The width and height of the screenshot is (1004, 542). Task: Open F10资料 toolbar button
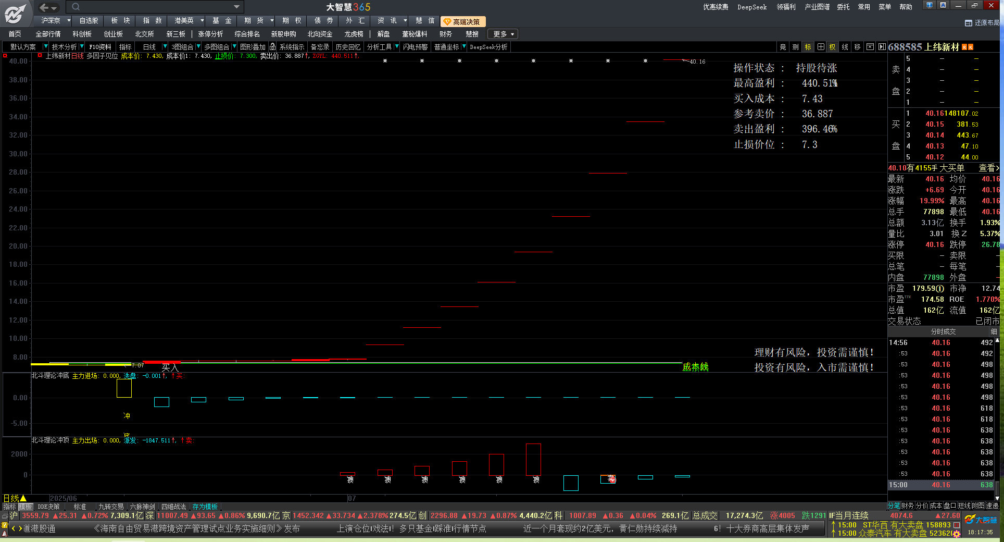click(100, 47)
